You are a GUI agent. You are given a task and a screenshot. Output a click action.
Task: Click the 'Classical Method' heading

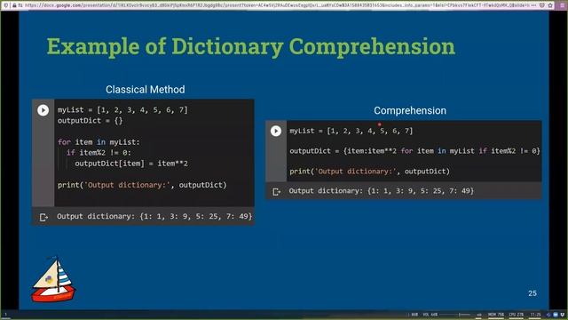tap(146, 90)
